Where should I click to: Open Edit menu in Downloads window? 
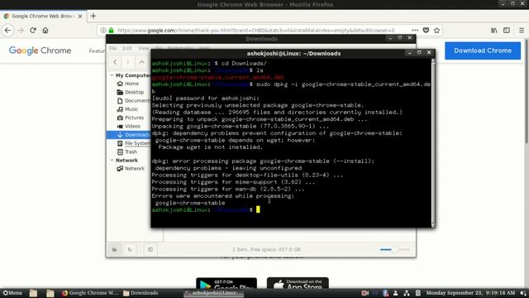[127, 48]
